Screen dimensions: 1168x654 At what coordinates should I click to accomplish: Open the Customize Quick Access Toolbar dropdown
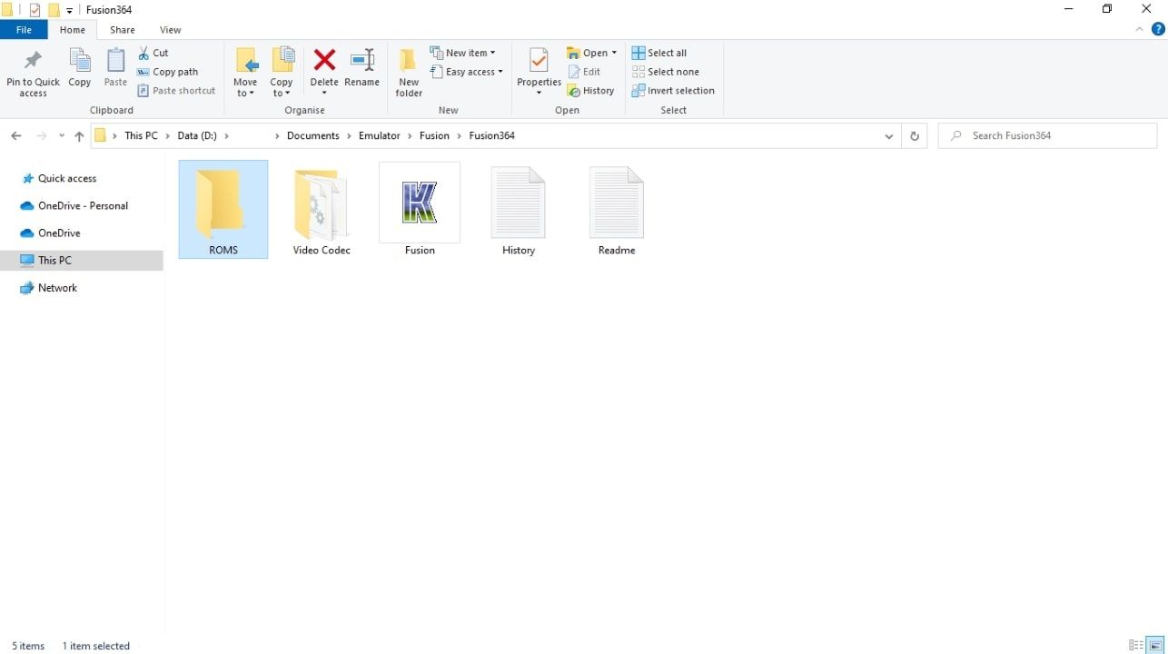[x=70, y=11]
